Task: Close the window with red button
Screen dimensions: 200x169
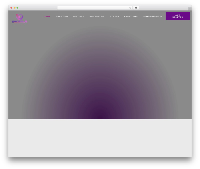Action: pyautogui.click(x=12, y=8)
